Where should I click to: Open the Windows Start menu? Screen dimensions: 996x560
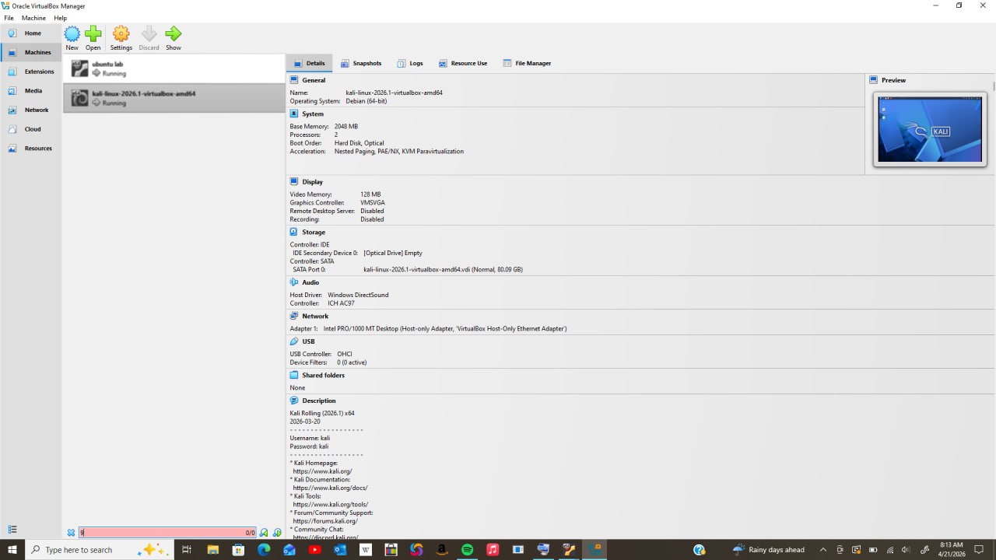click(12, 549)
